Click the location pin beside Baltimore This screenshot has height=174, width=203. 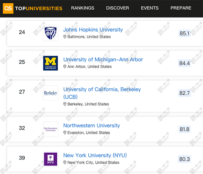point(65,37)
